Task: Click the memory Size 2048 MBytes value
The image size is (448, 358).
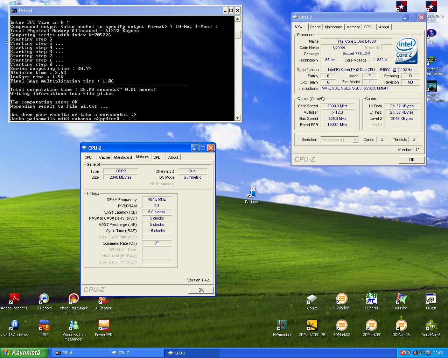Action: pos(121,177)
